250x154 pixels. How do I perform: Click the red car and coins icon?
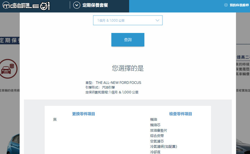click(8, 69)
